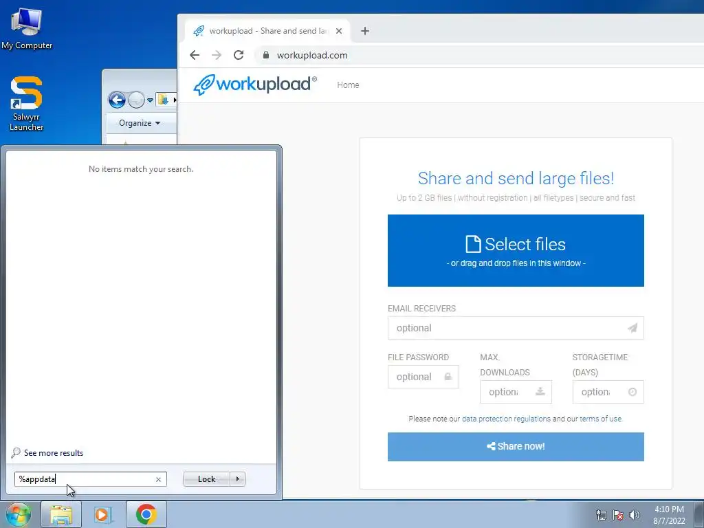Focus the File Password field

pyautogui.click(x=423, y=377)
